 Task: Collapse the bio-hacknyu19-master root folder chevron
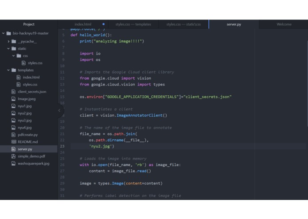[4, 33]
